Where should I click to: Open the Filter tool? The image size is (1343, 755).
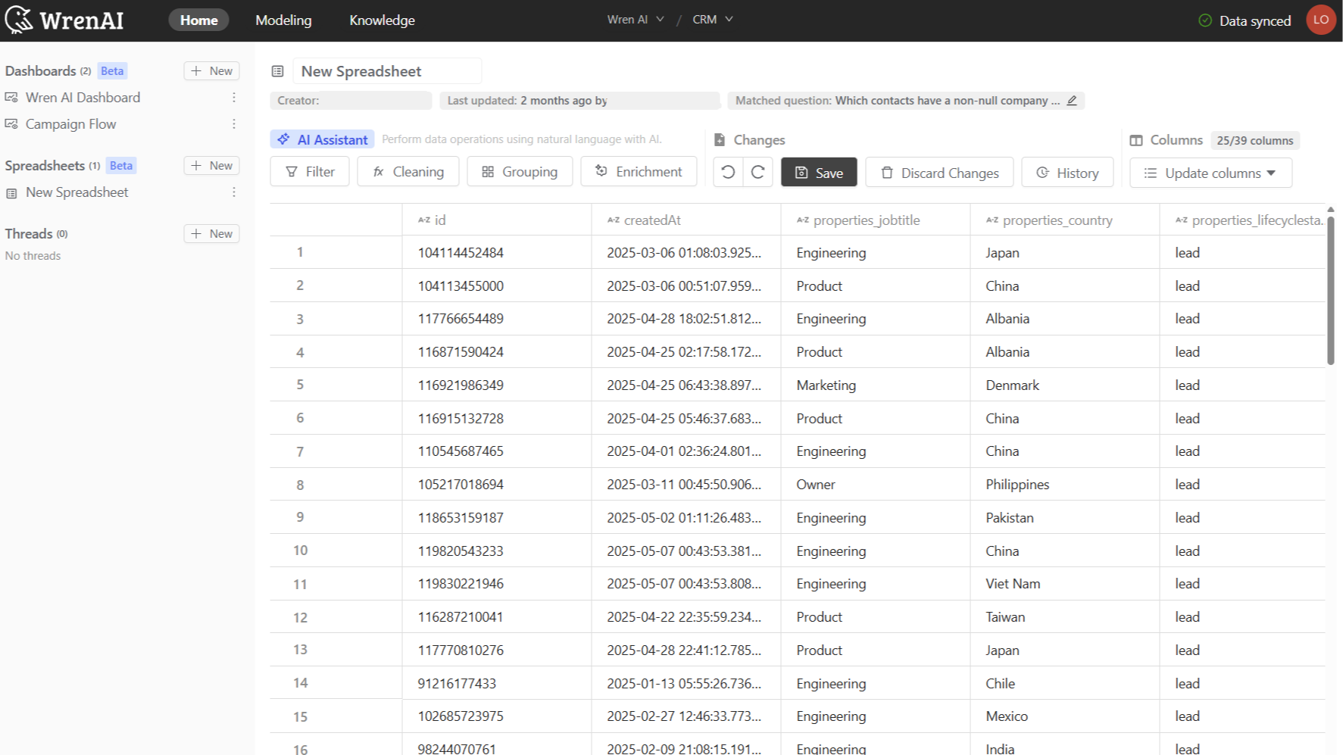310,172
